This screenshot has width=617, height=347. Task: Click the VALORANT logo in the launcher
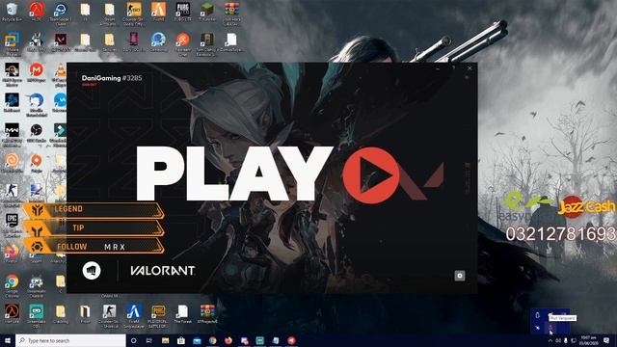(163, 271)
